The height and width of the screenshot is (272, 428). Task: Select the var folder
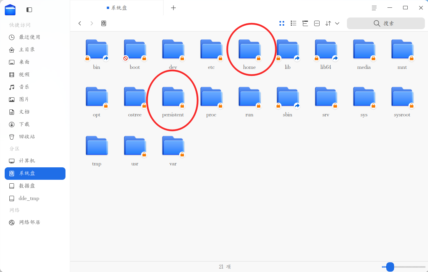[173, 151]
